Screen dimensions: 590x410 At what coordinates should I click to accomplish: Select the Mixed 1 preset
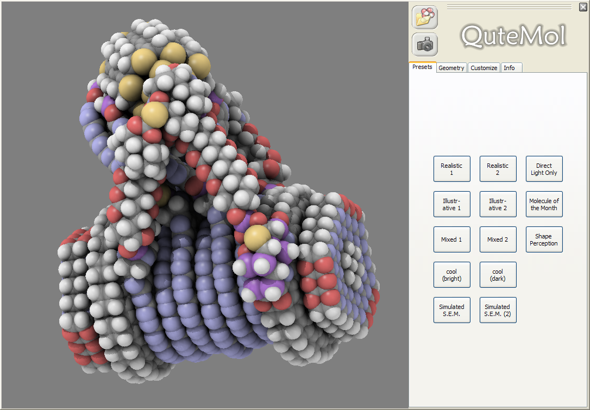click(451, 239)
